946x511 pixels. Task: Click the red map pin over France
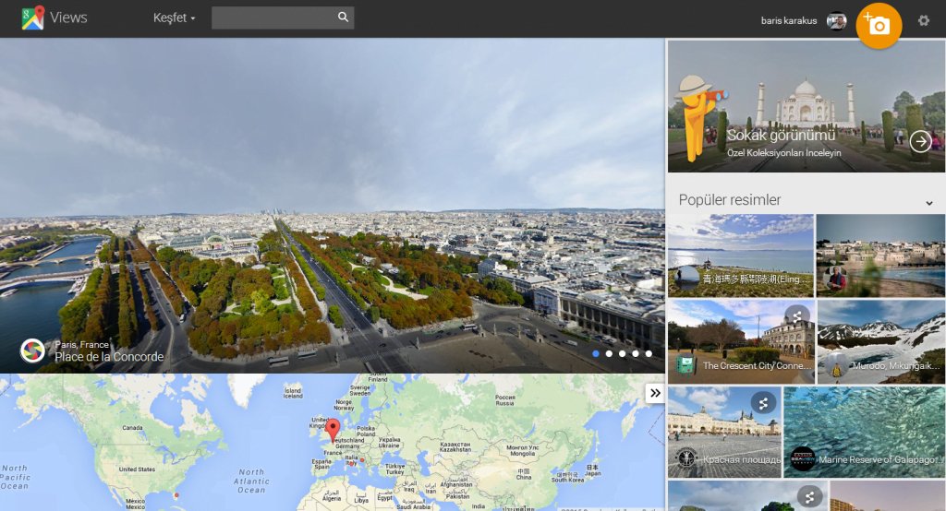pyautogui.click(x=333, y=432)
